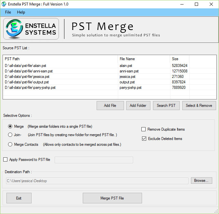Tick the Apply Password to PST file checkbox
Image resolution: width=219 pixels, height=214 pixels.
click(x=5, y=160)
